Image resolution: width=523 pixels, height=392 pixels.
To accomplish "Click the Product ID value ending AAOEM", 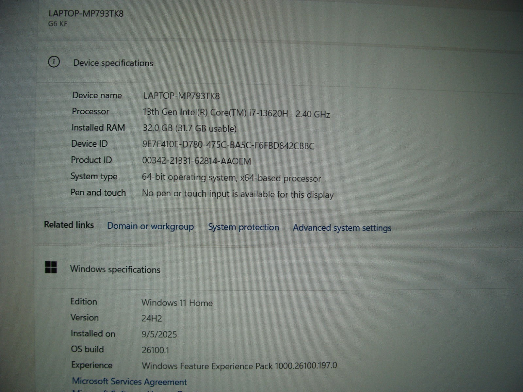I will pyautogui.click(x=196, y=161).
